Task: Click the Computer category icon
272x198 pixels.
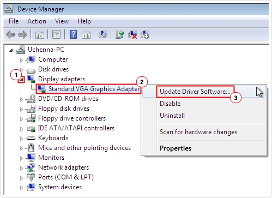Action: pos(31,59)
